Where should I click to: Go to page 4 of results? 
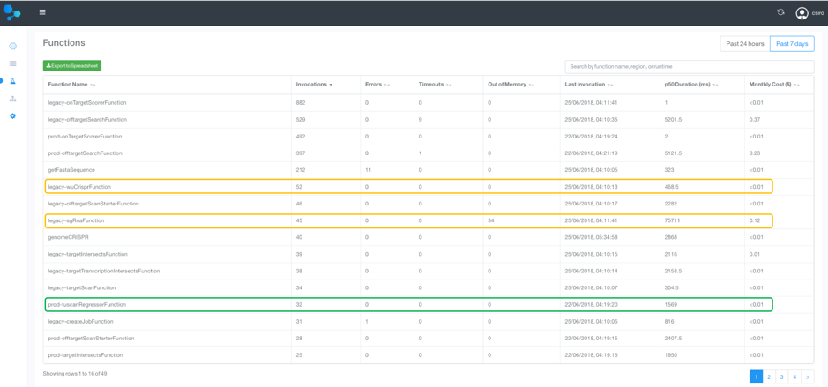[x=794, y=376]
